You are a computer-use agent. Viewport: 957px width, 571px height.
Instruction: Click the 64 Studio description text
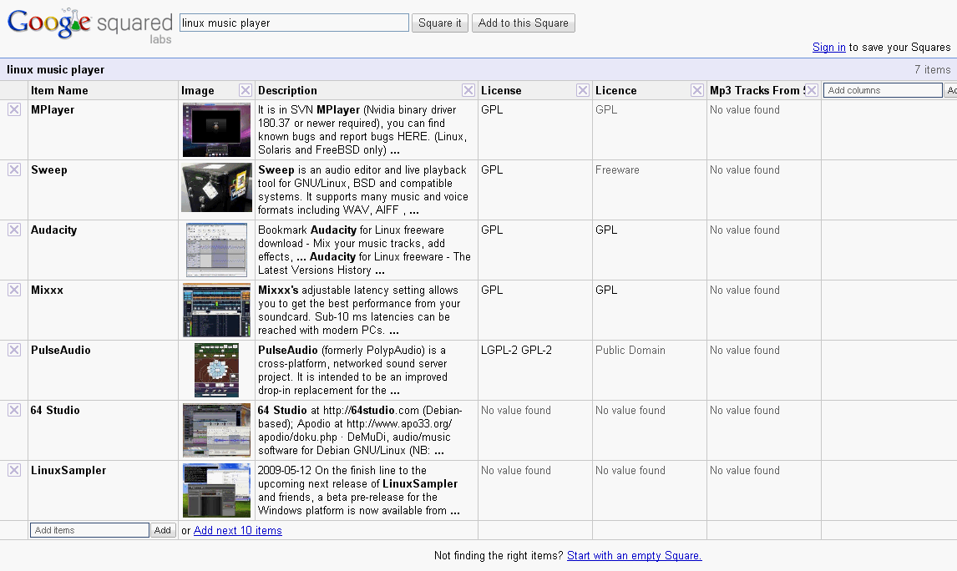pos(360,430)
